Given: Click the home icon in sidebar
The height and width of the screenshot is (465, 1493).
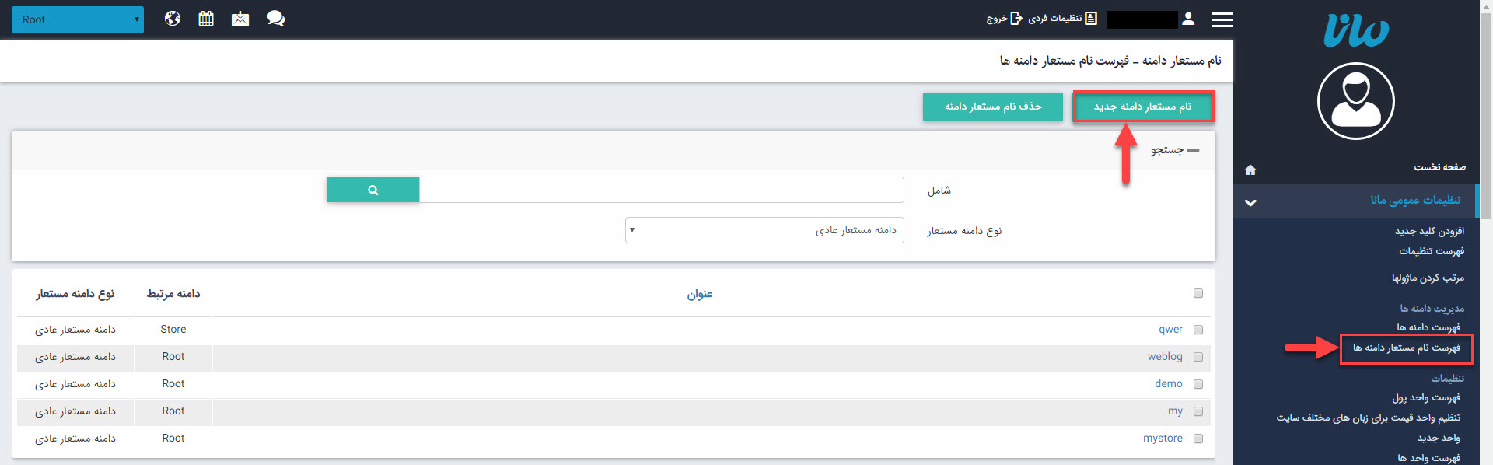Looking at the screenshot, I should pyautogui.click(x=1250, y=170).
